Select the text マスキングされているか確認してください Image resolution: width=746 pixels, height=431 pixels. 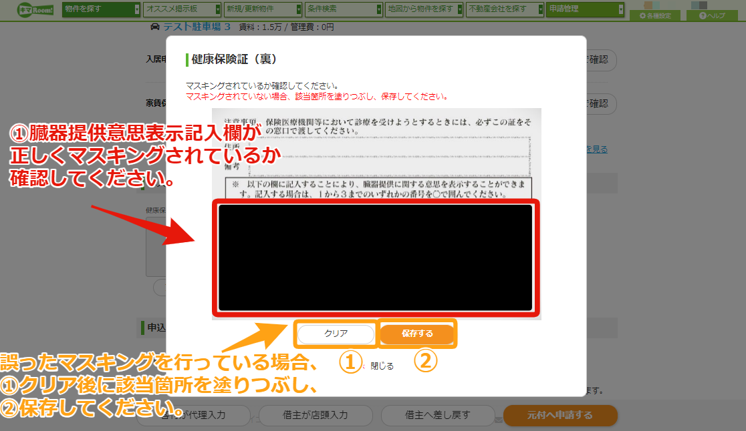pyautogui.click(x=262, y=86)
